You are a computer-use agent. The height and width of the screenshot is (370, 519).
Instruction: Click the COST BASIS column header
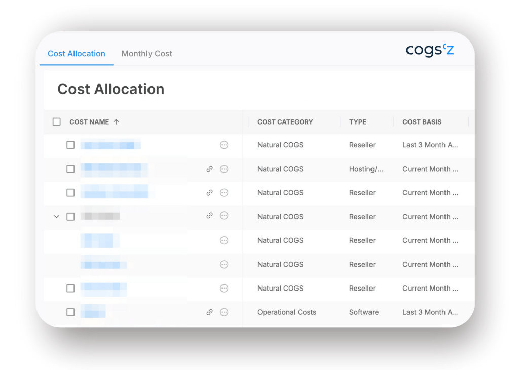point(422,122)
